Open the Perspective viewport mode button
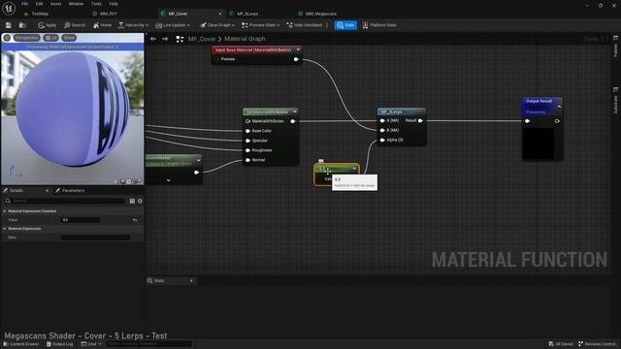Image resolution: width=621 pixels, height=349 pixels. pyautogui.click(x=27, y=38)
